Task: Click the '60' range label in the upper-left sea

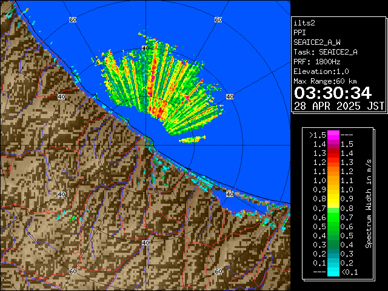Action: tap(73, 19)
